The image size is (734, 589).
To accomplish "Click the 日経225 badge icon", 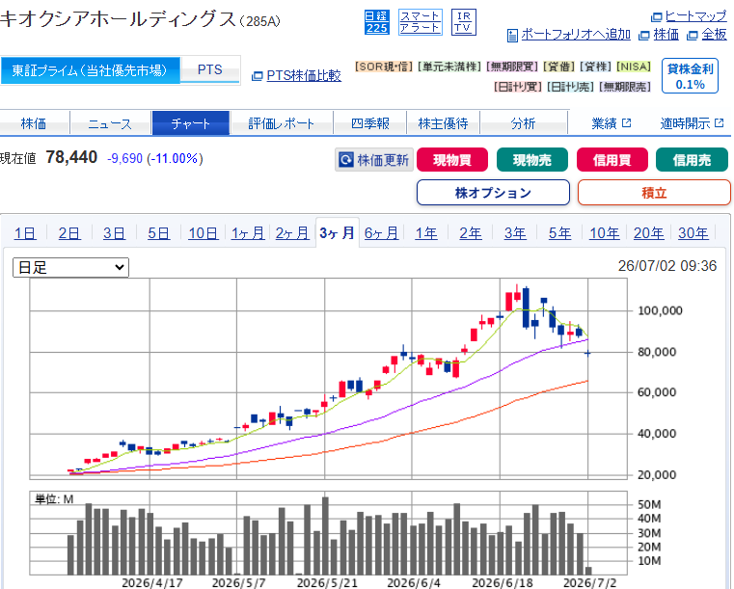I will coord(377,22).
